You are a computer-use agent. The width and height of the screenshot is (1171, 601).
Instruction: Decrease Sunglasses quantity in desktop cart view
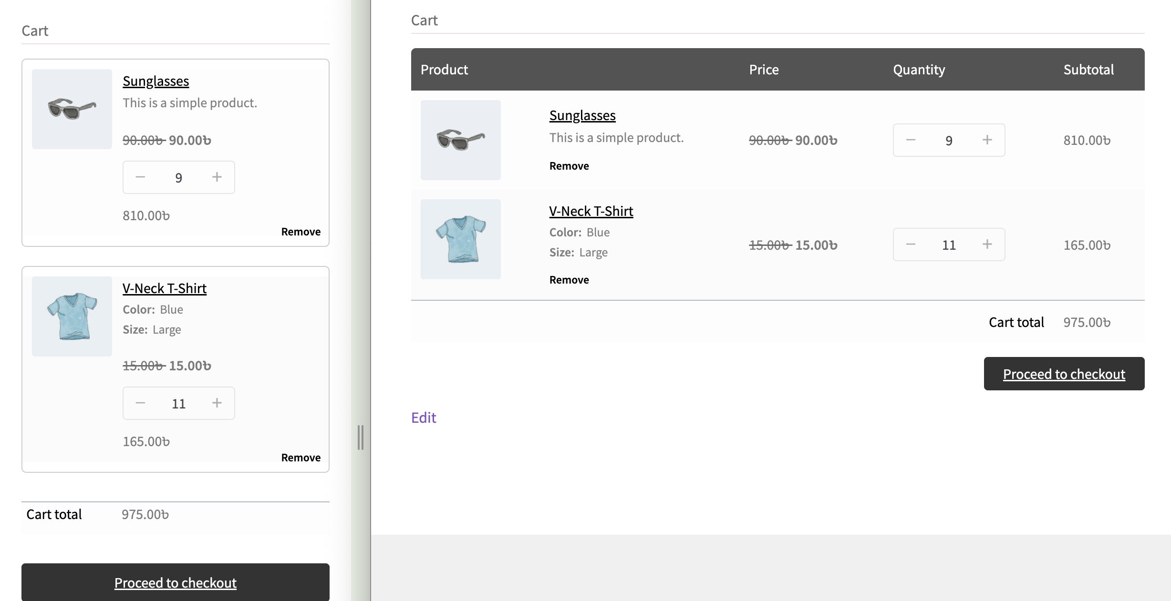click(x=911, y=140)
